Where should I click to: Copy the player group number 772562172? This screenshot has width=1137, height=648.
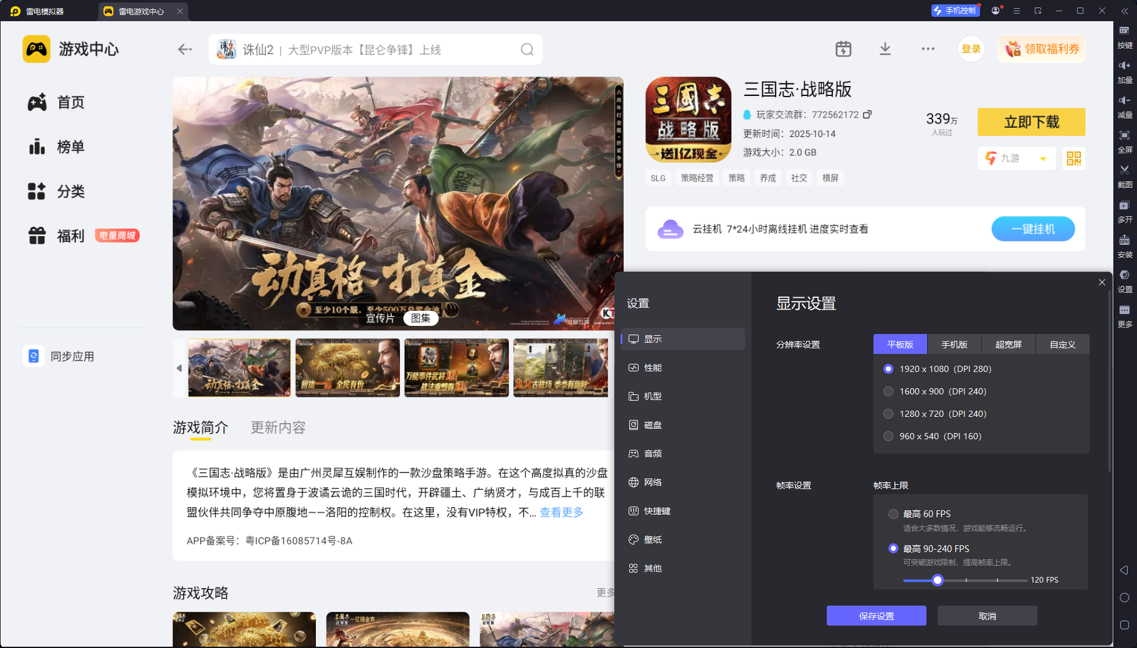[x=867, y=115]
